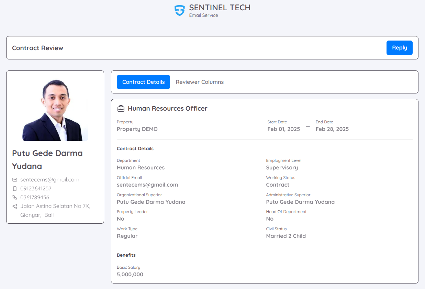This screenshot has height=289, width=425.
Task: Click the envelope icon beside the email
Action: 15,180
